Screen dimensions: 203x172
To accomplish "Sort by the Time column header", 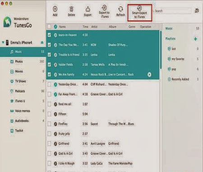I will coord(85,27).
